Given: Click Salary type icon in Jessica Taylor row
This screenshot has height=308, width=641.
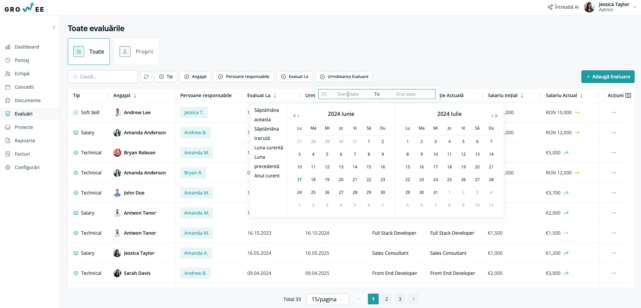Looking at the screenshot, I should [x=76, y=253].
